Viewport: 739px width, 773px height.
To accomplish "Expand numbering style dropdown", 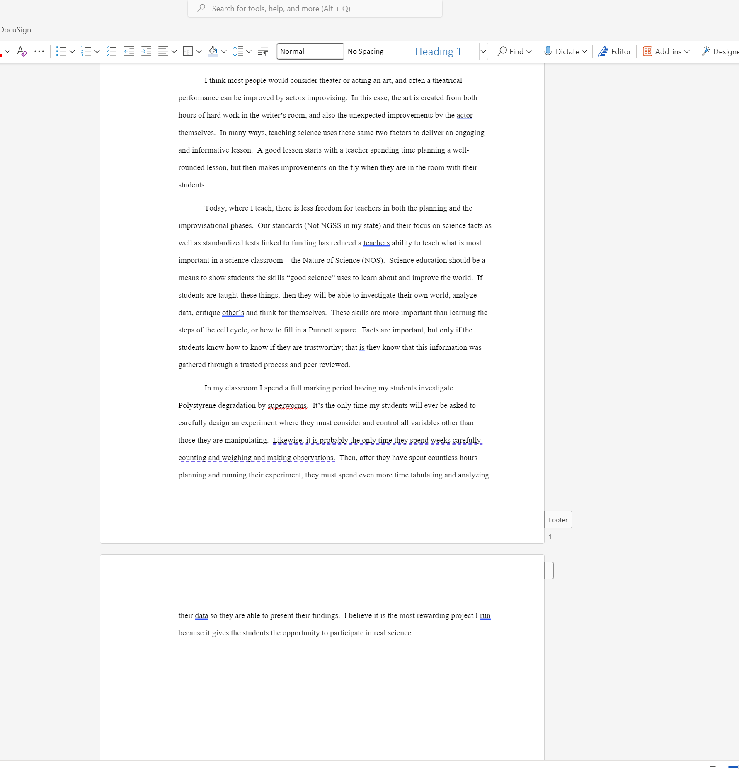I will (x=97, y=51).
